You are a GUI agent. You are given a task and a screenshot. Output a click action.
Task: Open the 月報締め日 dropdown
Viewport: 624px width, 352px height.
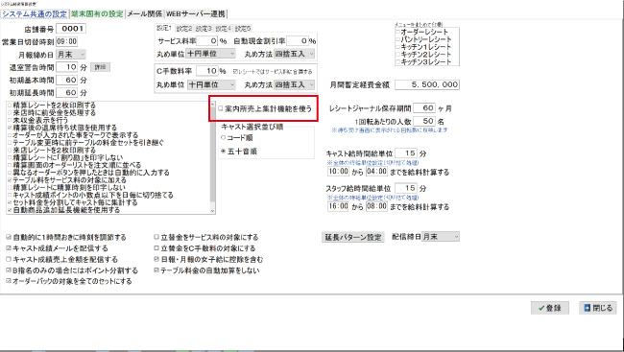point(71,54)
